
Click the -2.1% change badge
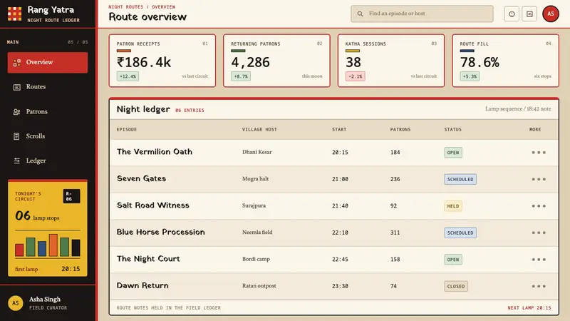coord(355,76)
